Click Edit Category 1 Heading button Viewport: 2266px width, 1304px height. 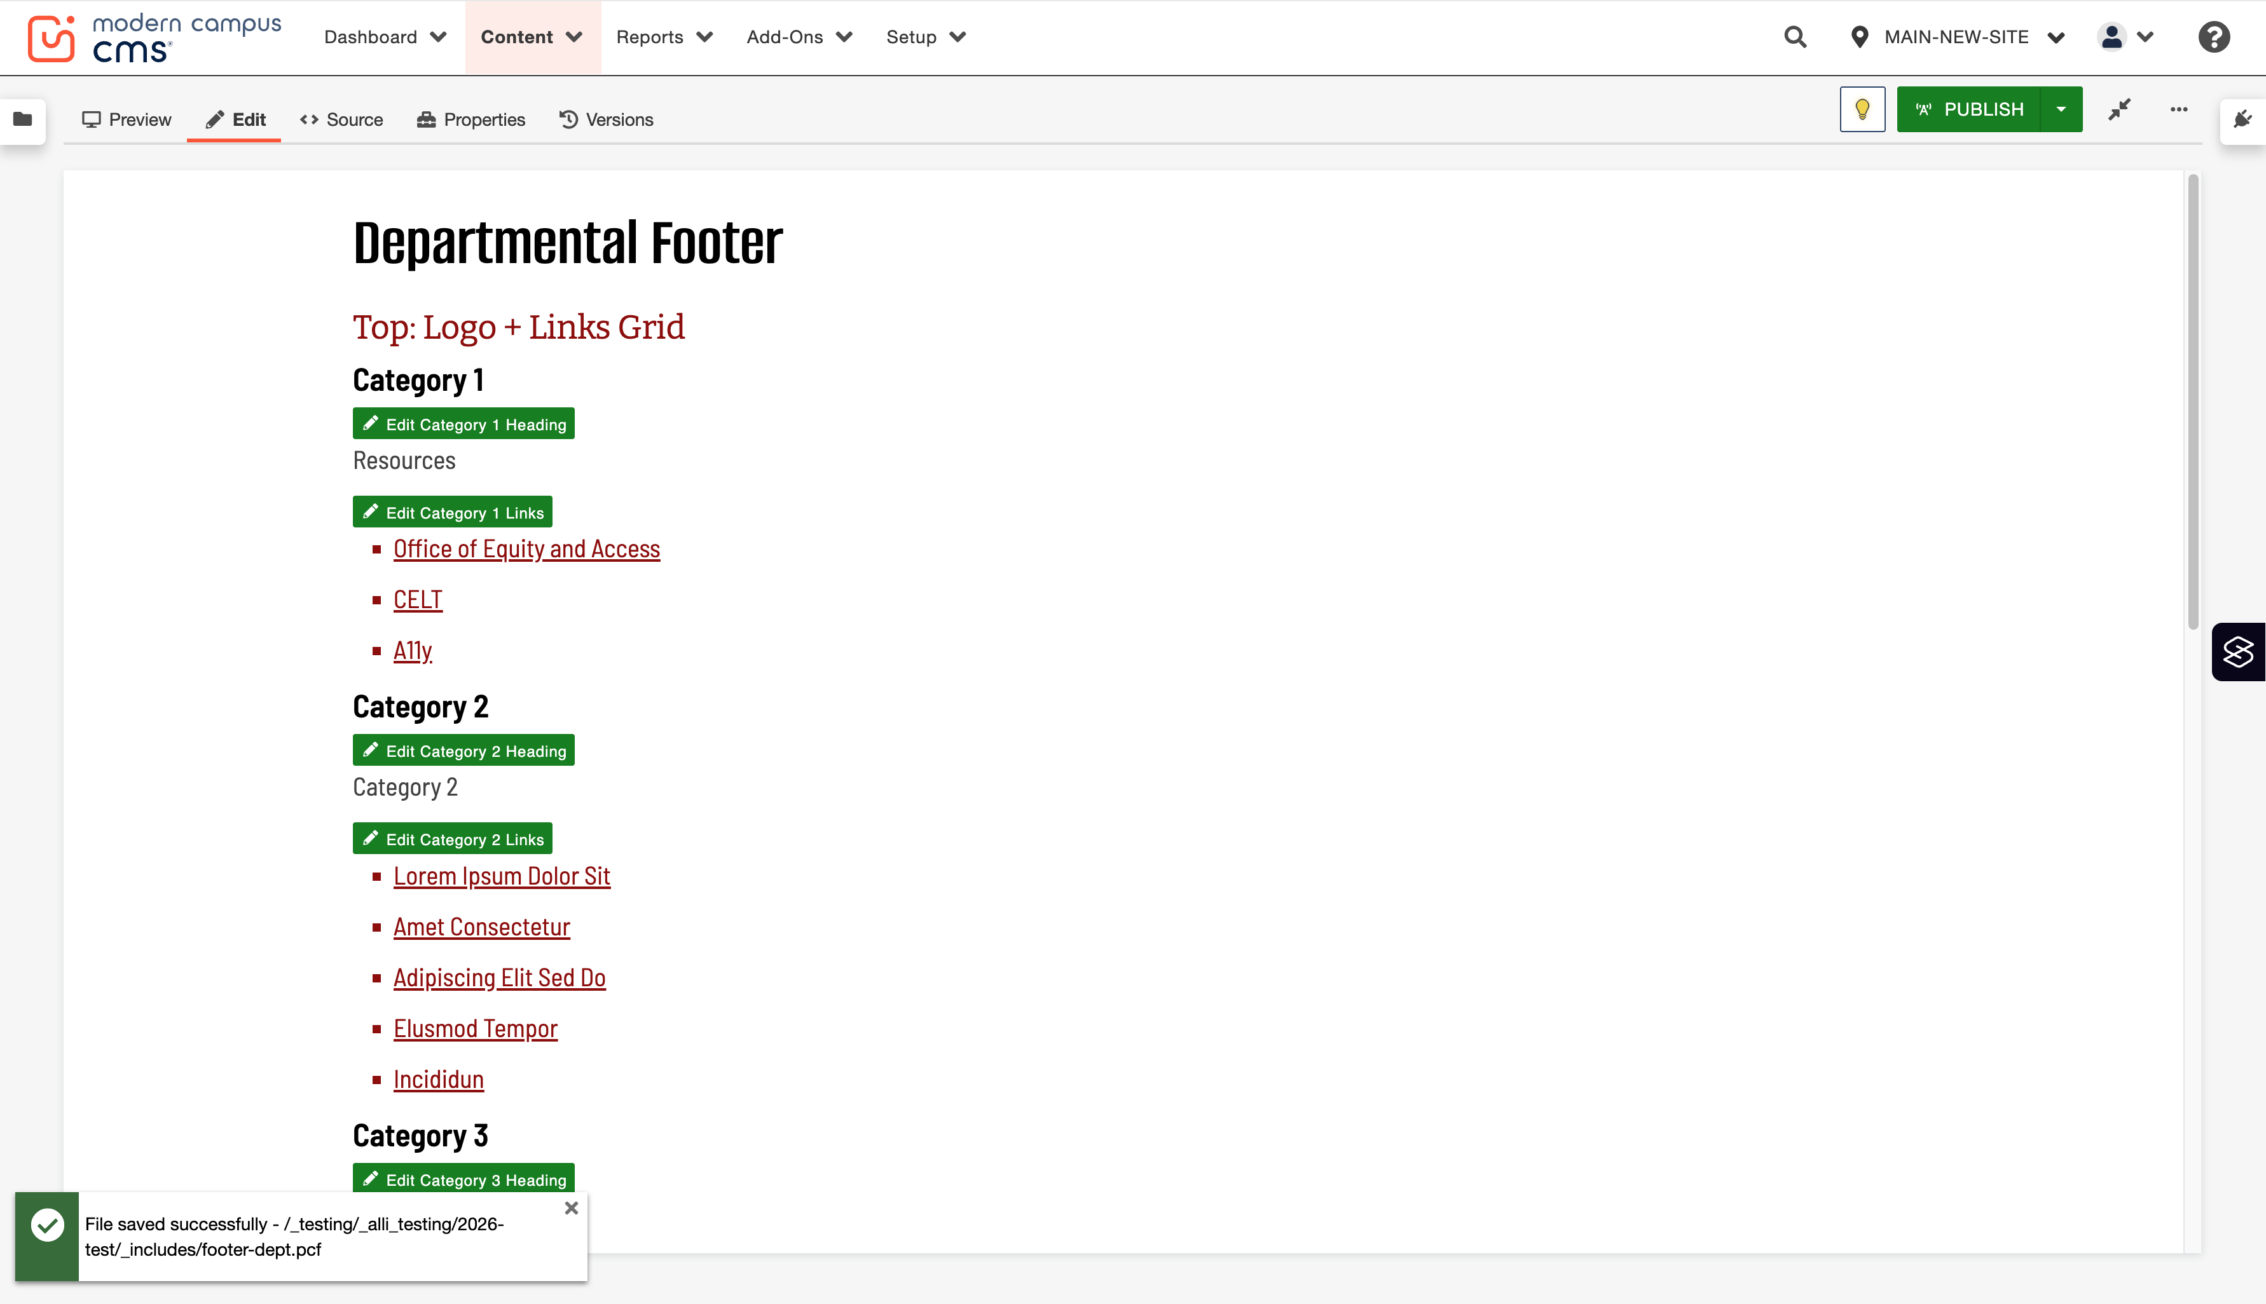coord(464,424)
